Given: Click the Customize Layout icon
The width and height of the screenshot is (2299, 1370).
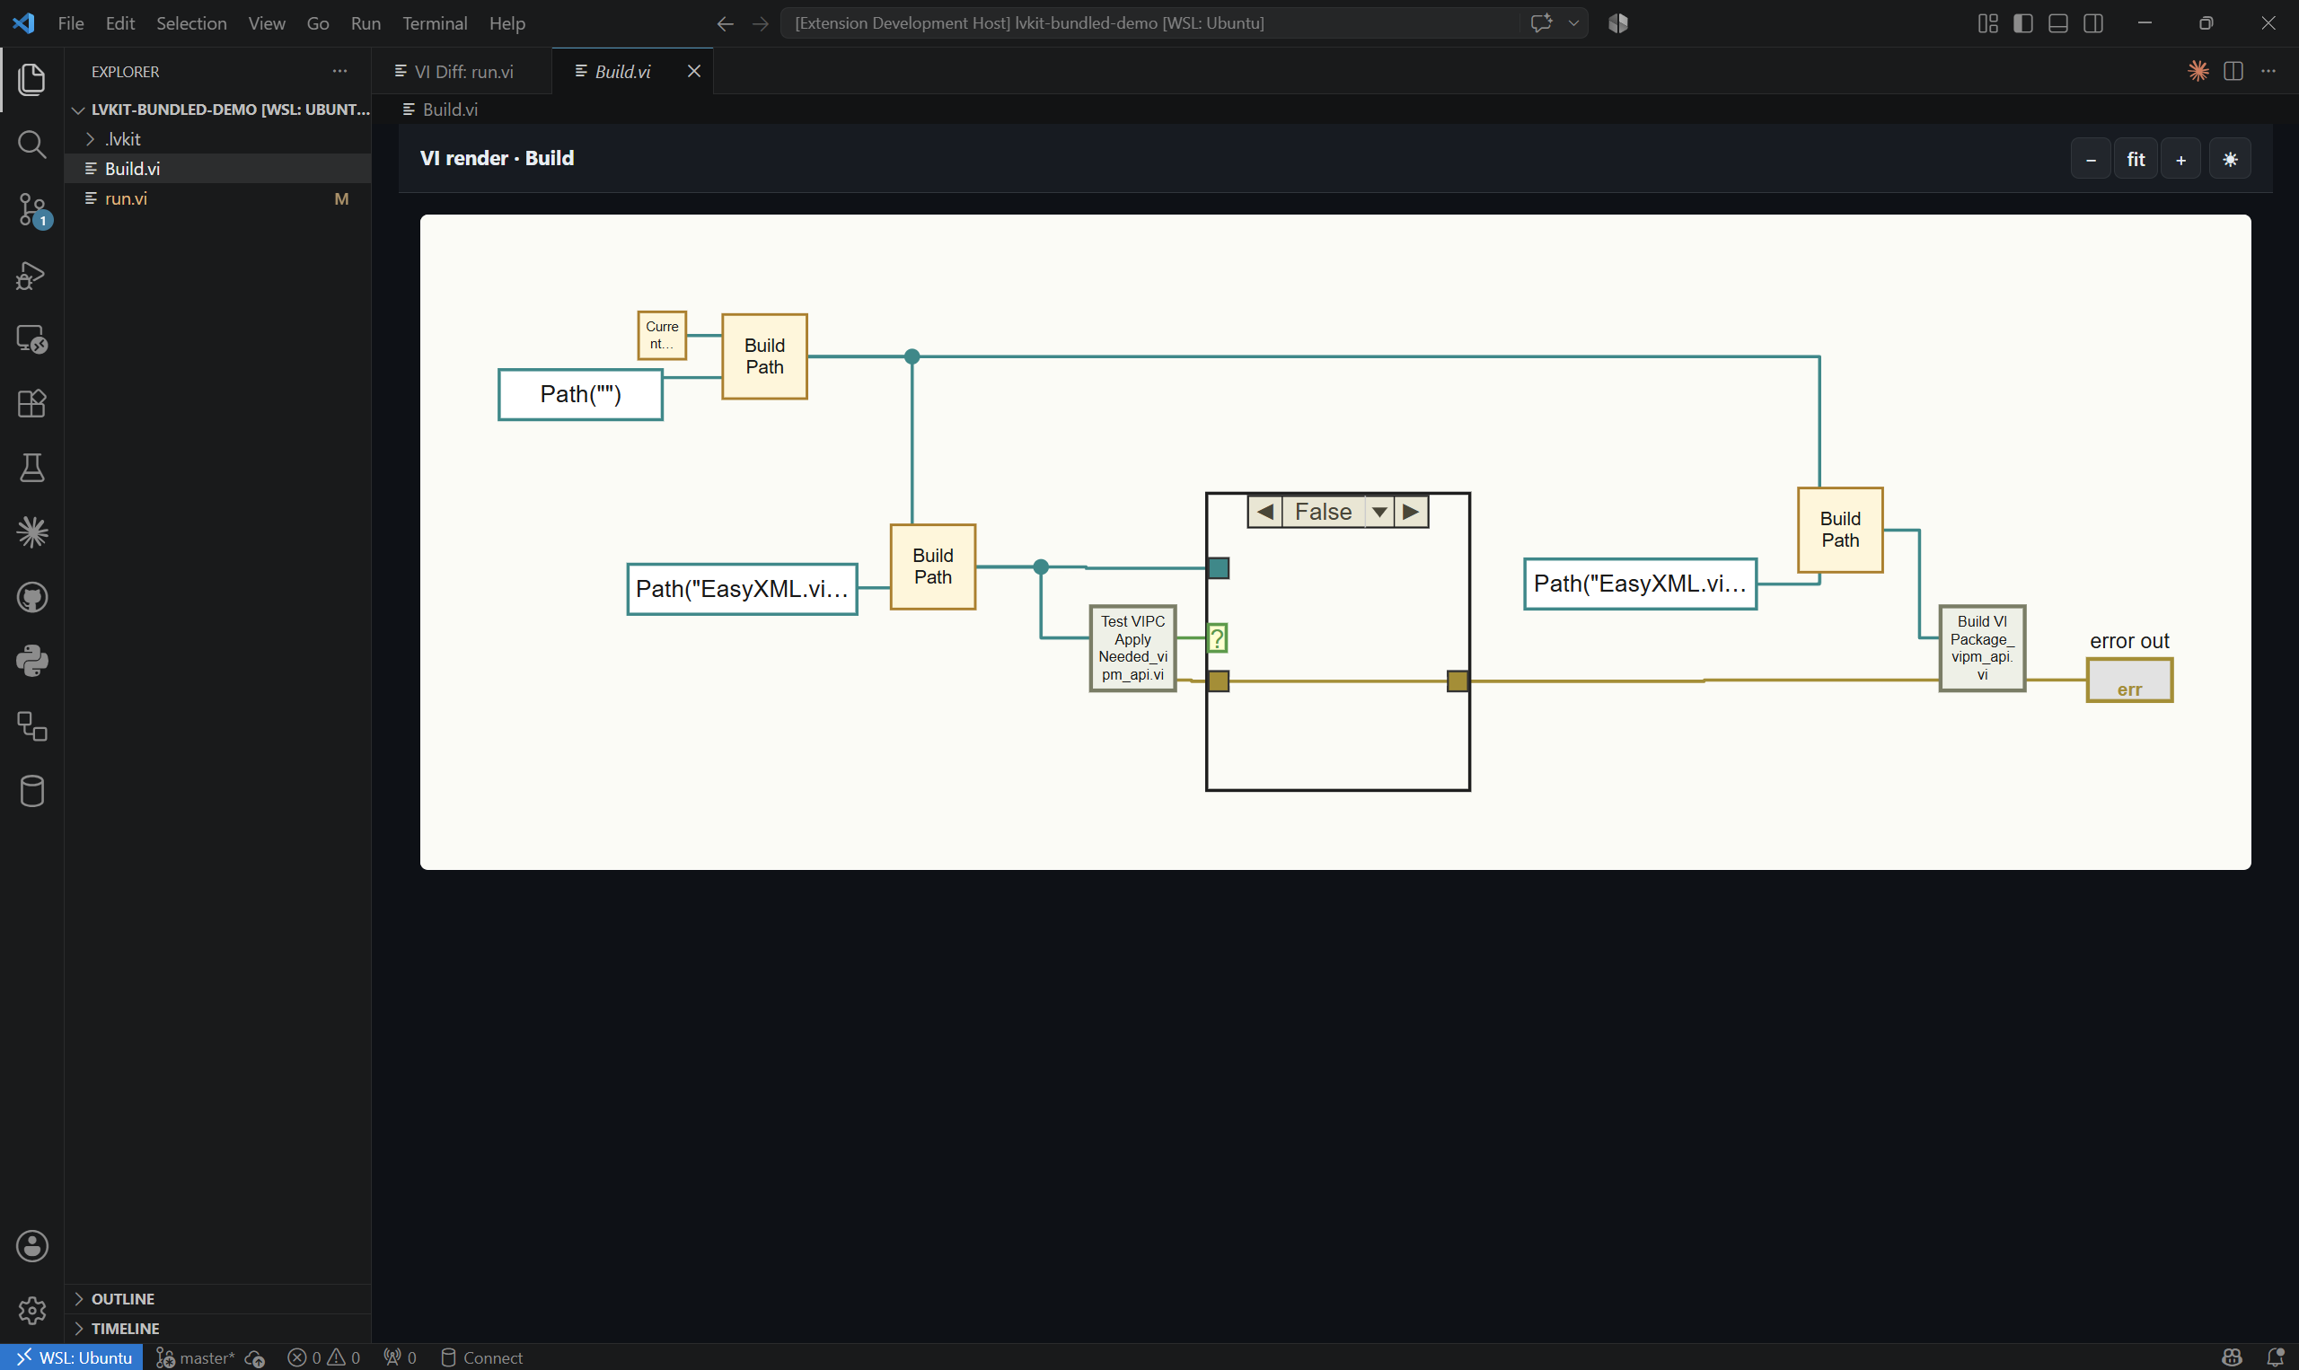Looking at the screenshot, I should click(x=1988, y=23).
